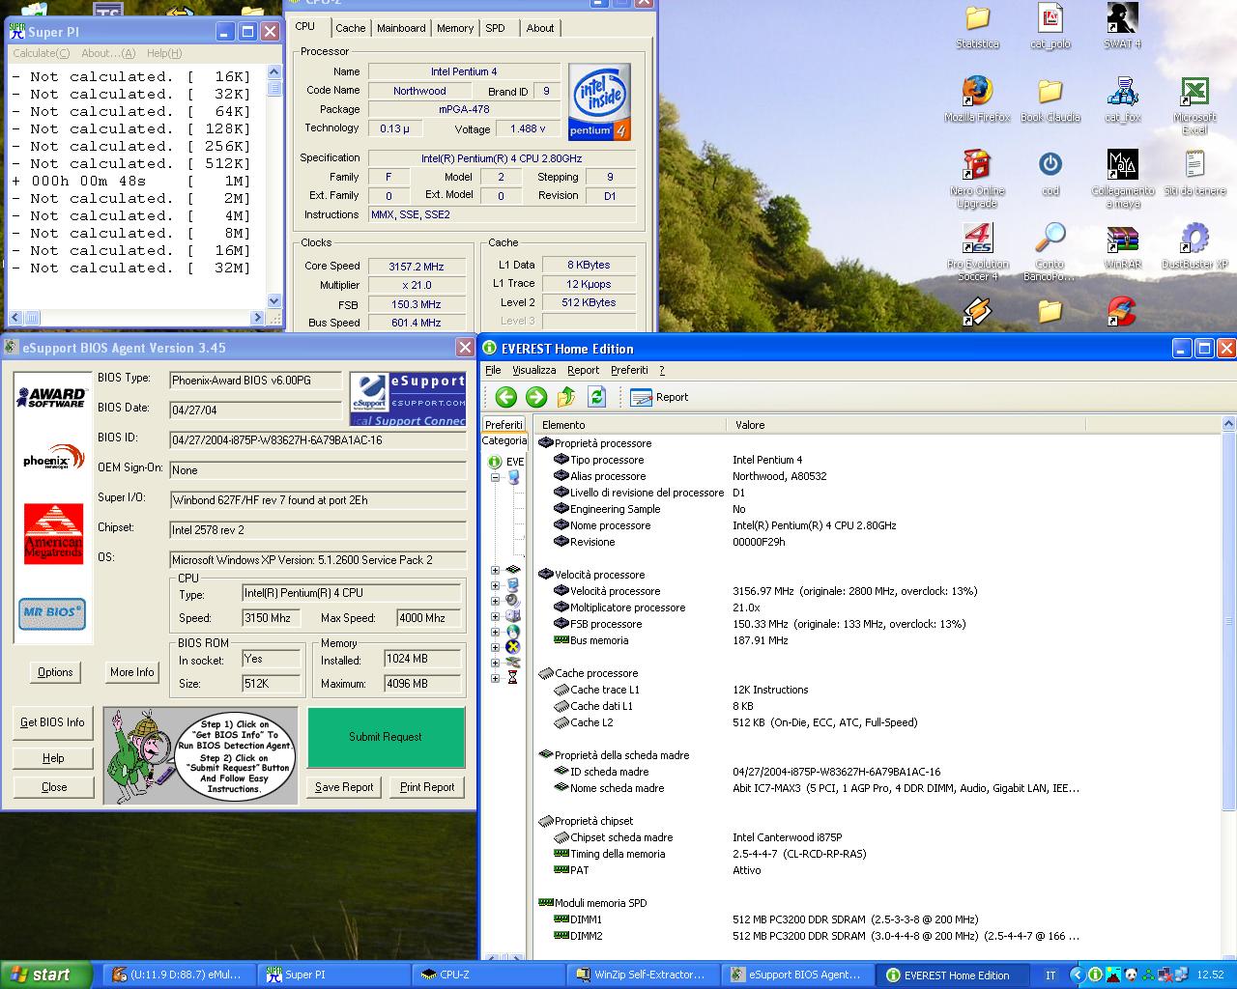Open the Mozilla Firefox desktop shortcut
The image size is (1237, 989).
click(977, 99)
